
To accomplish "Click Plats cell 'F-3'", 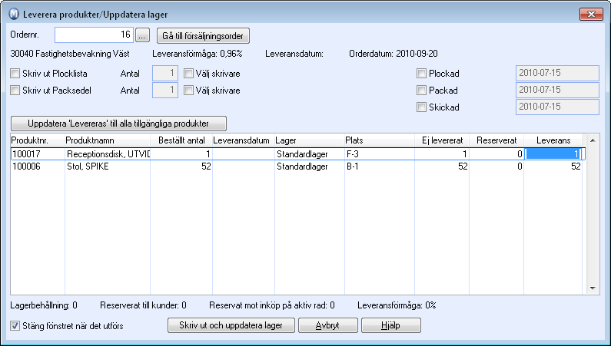I will [x=380, y=154].
